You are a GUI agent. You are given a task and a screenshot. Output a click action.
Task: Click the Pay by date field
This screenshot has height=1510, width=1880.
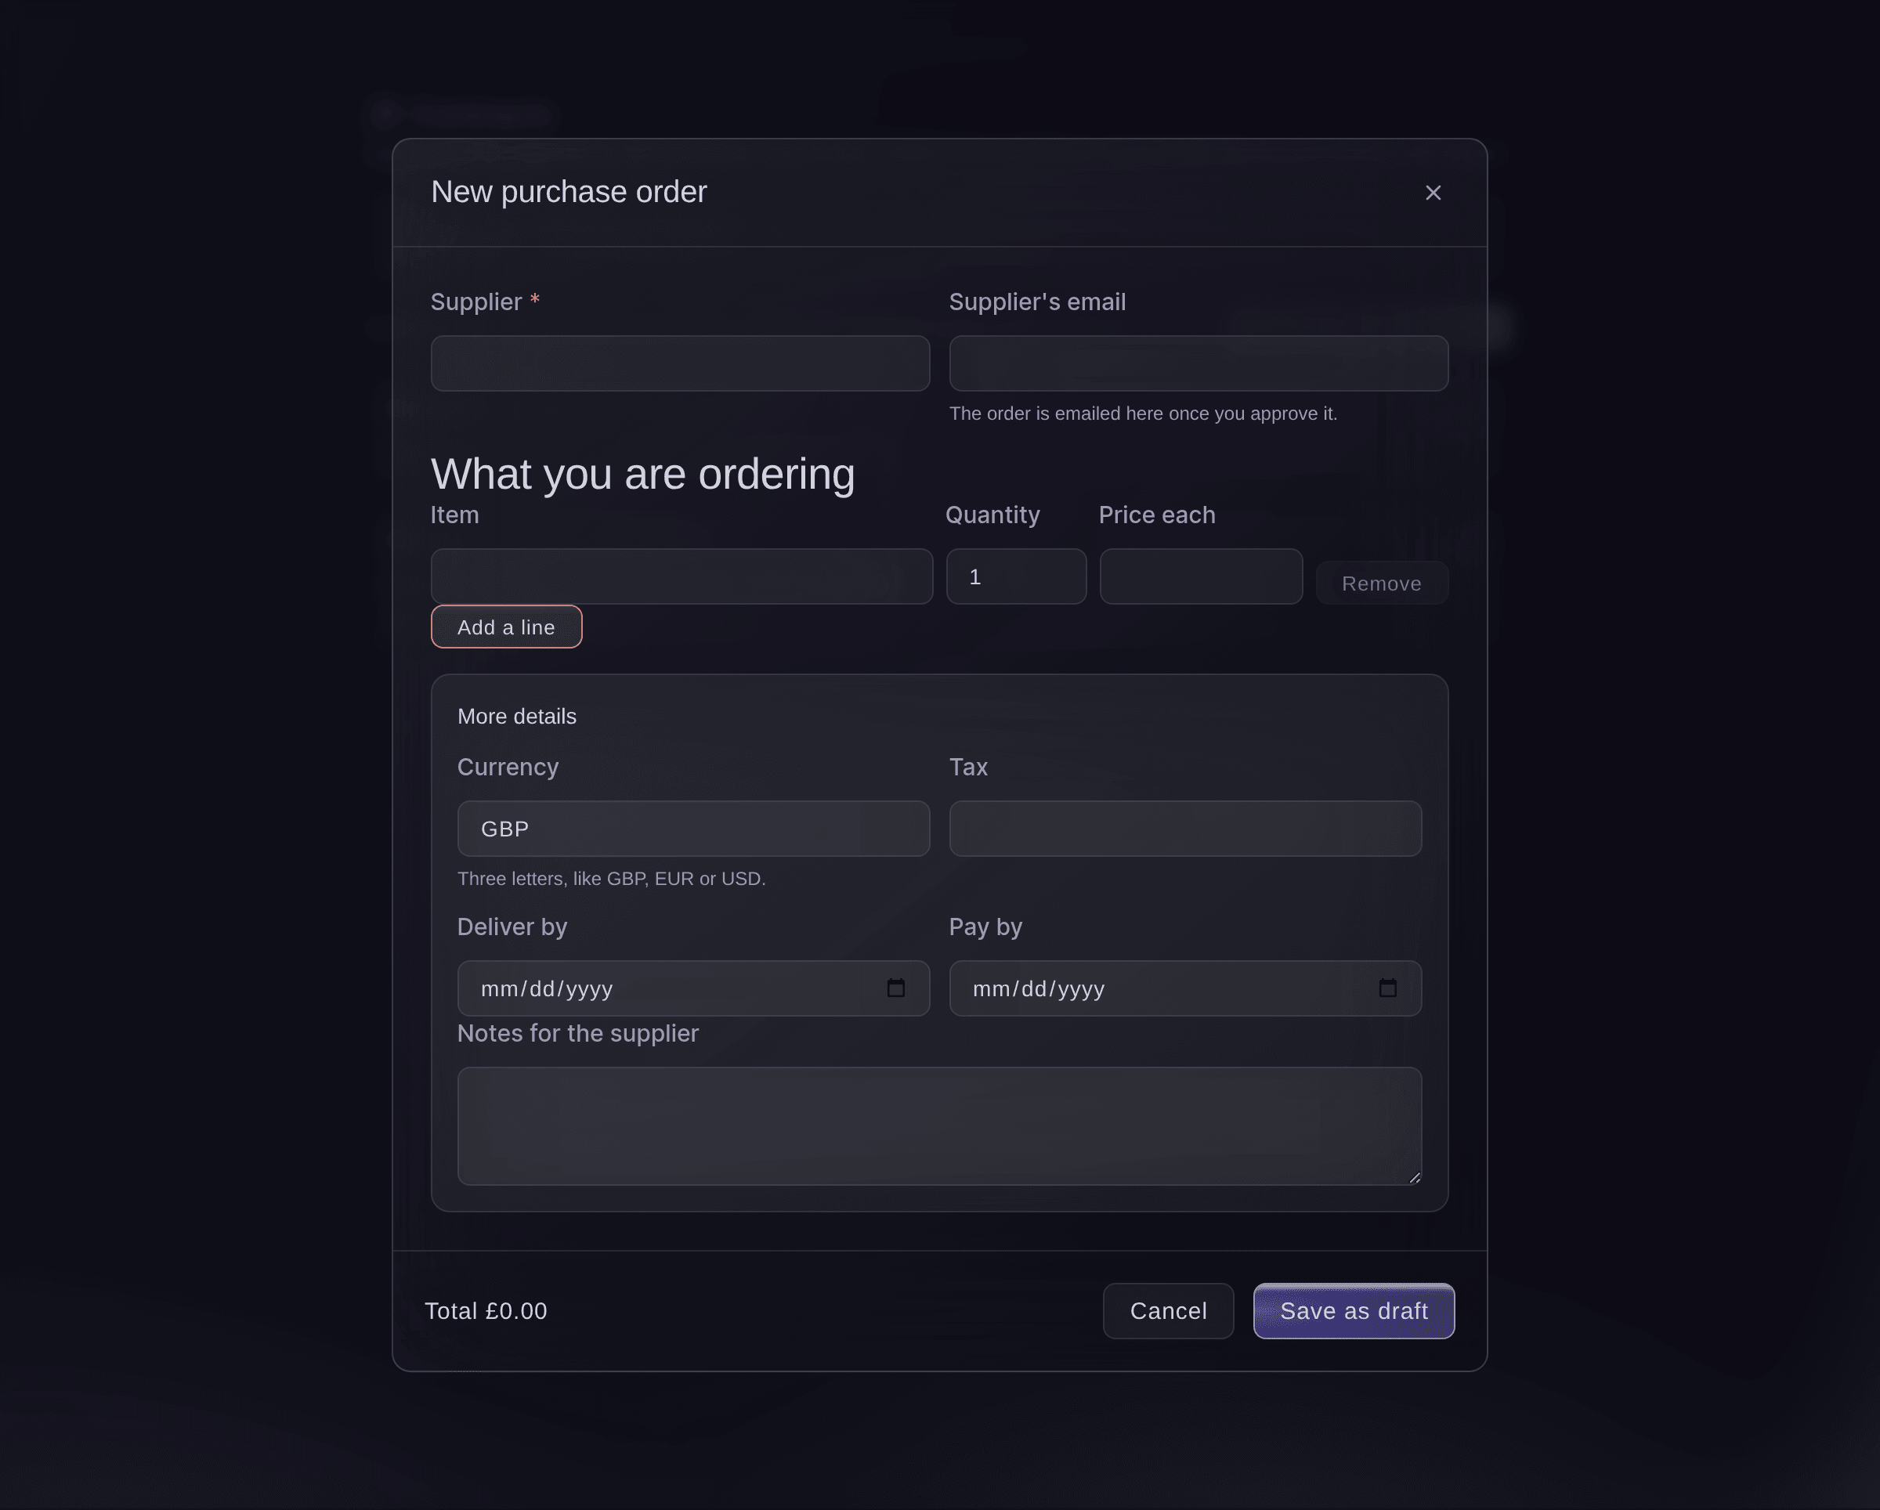(x=1186, y=988)
